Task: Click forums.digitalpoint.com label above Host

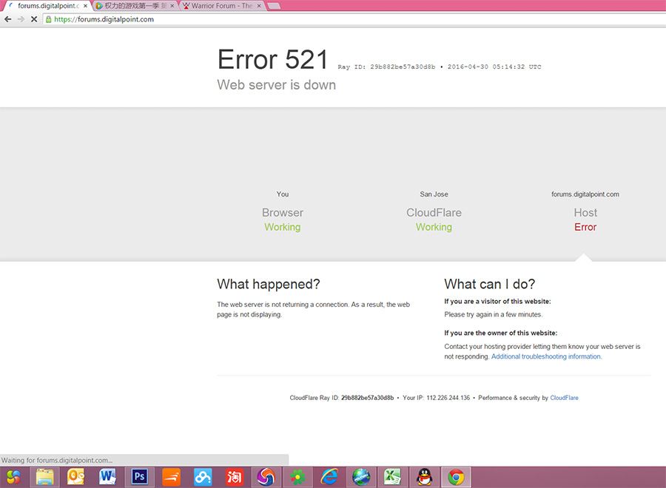Action: [585, 194]
